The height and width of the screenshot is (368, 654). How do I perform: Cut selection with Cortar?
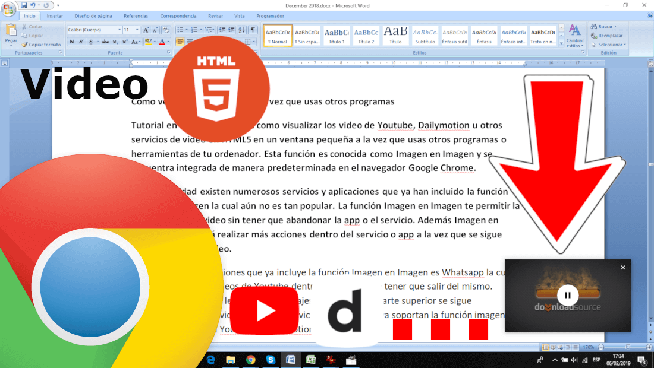coord(32,27)
